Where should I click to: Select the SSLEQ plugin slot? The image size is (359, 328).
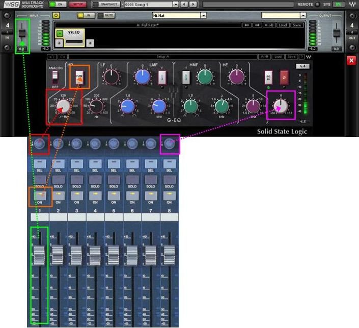pos(74,38)
